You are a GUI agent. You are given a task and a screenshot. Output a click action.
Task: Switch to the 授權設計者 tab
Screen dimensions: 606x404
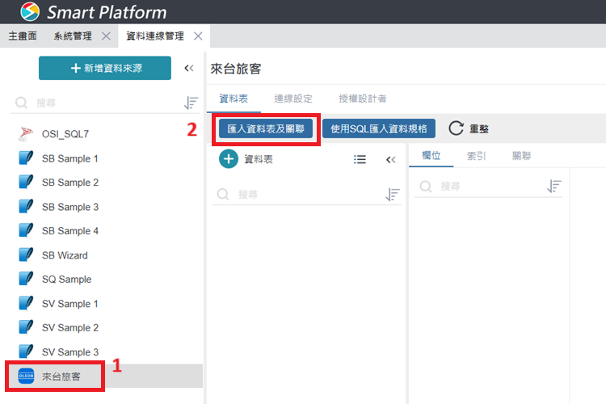362,99
